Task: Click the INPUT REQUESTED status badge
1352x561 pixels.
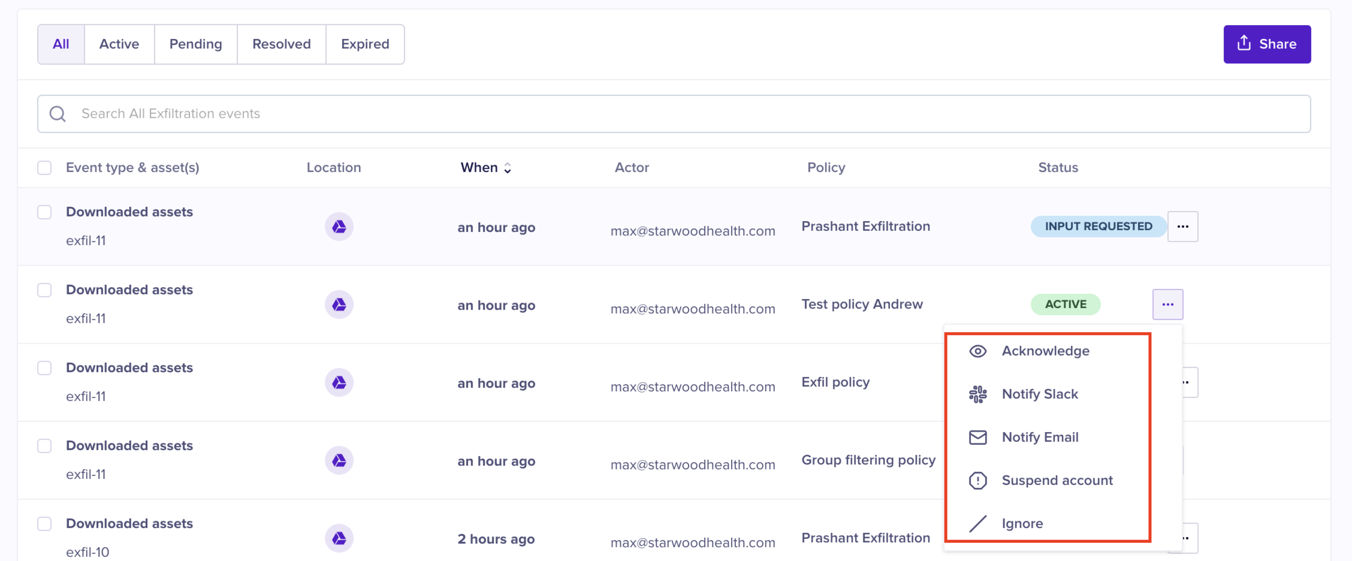Action: 1098,227
